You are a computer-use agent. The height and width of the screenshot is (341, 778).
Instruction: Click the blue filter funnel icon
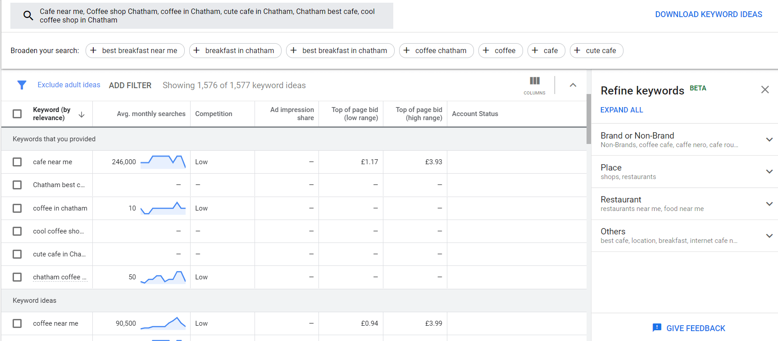point(22,85)
